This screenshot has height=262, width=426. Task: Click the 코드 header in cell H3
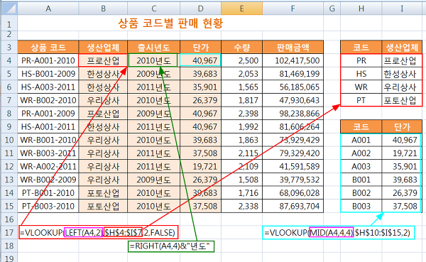361,48
